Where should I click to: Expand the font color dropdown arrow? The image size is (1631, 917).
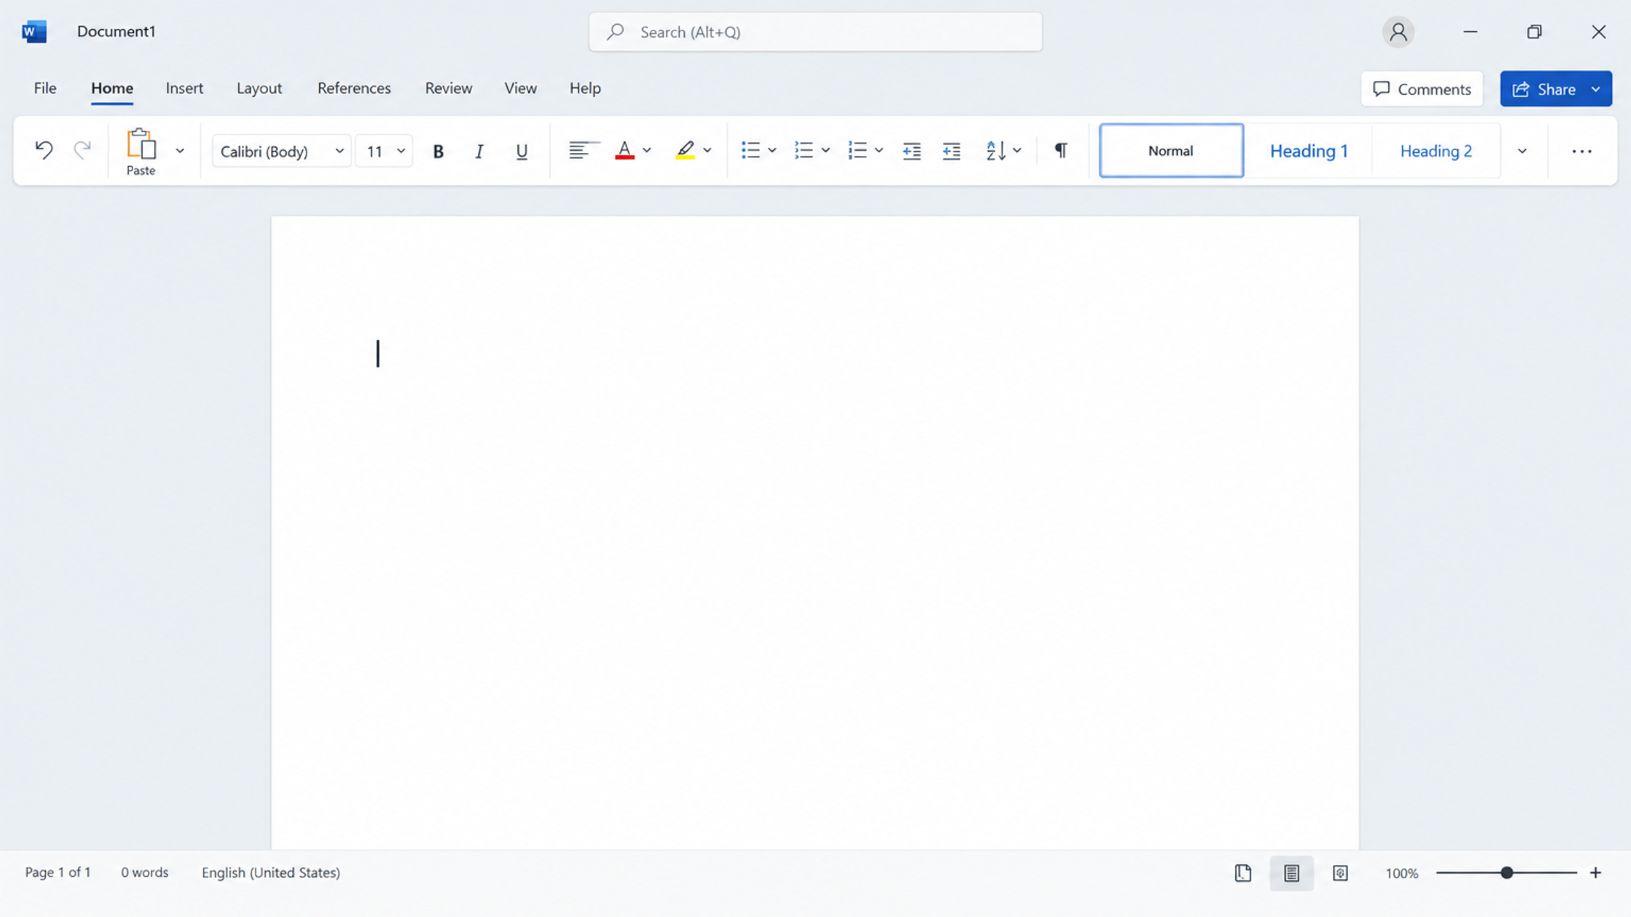coord(647,150)
